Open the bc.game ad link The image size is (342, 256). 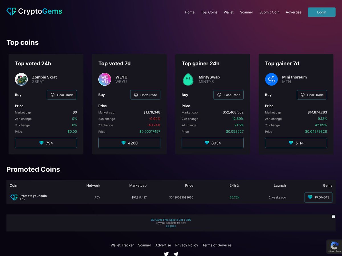[x=171, y=226]
